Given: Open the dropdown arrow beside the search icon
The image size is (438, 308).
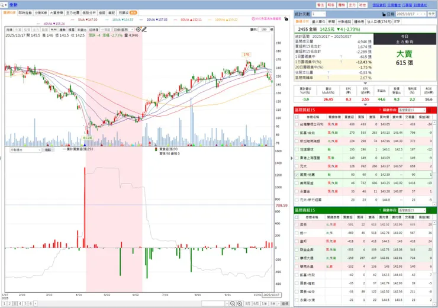Looking at the screenshot, I should click(6, 5).
